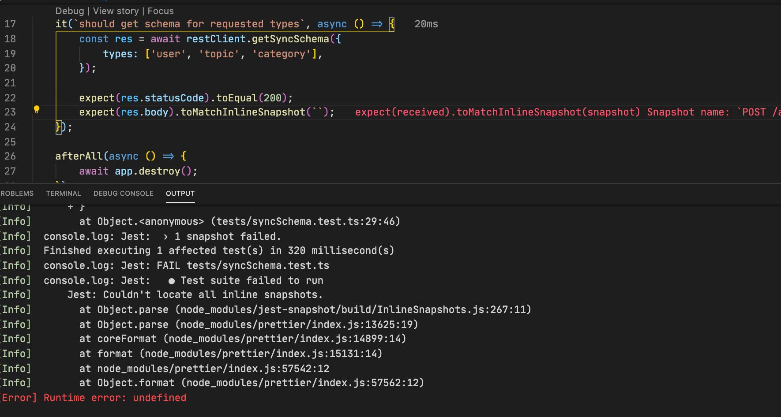Click the syncSchema.test.ts:29:46 stack trace entry
This screenshot has height=417, width=781.
point(304,221)
